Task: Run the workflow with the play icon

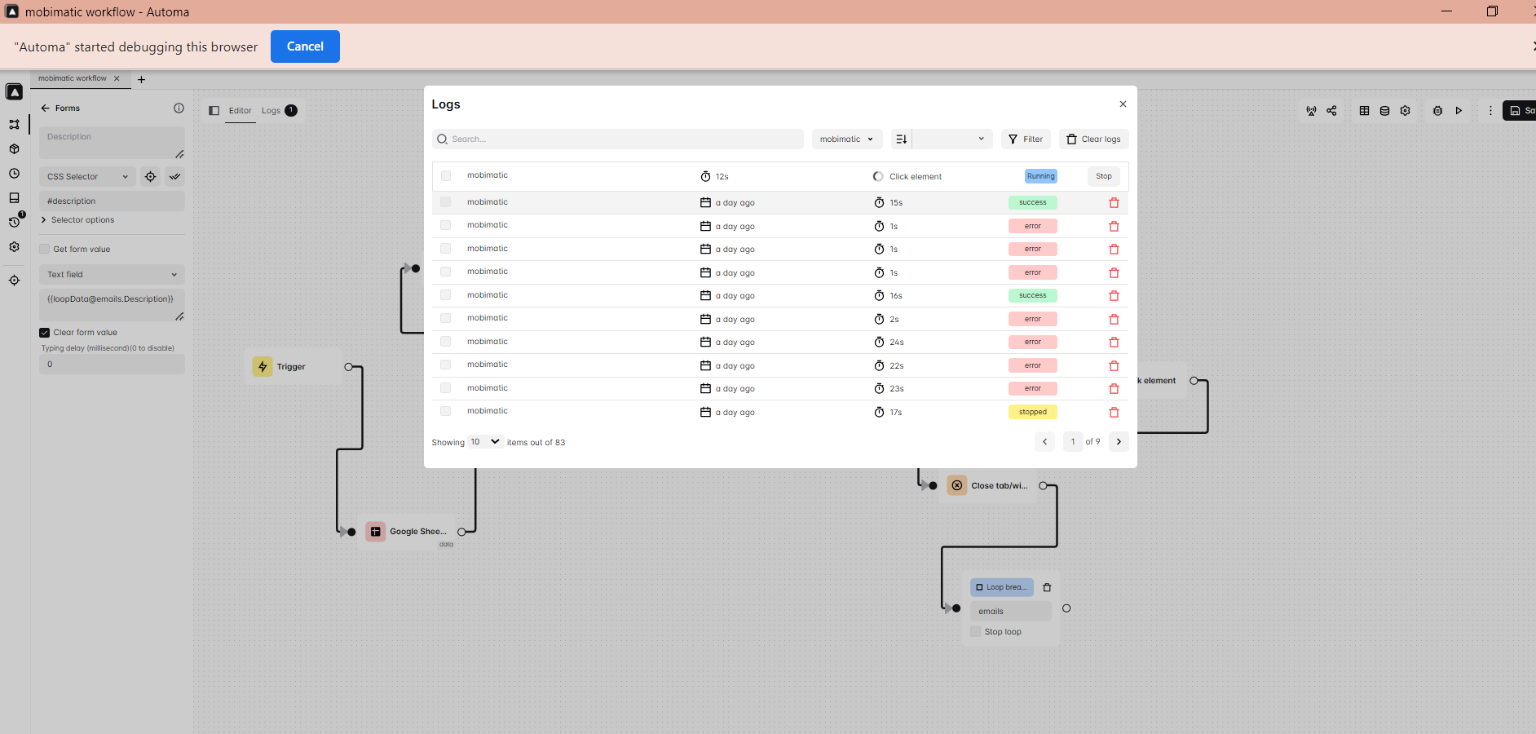Action: pos(1459,111)
